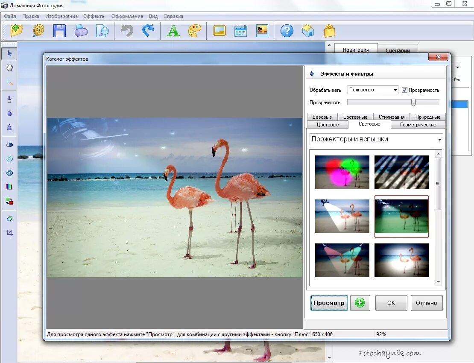Click the Save floppy disk icon
This screenshot has height=363, width=474.
(x=59, y=31)
